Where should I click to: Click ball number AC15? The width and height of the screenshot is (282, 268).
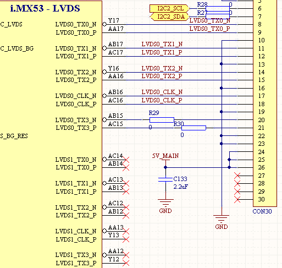[x=115, y=124]
